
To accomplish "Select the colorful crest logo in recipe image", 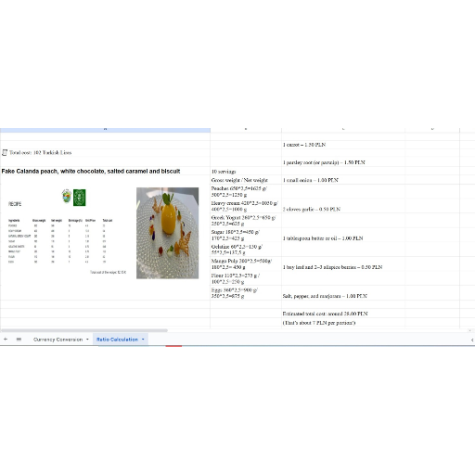I will (x=67, y=196).
